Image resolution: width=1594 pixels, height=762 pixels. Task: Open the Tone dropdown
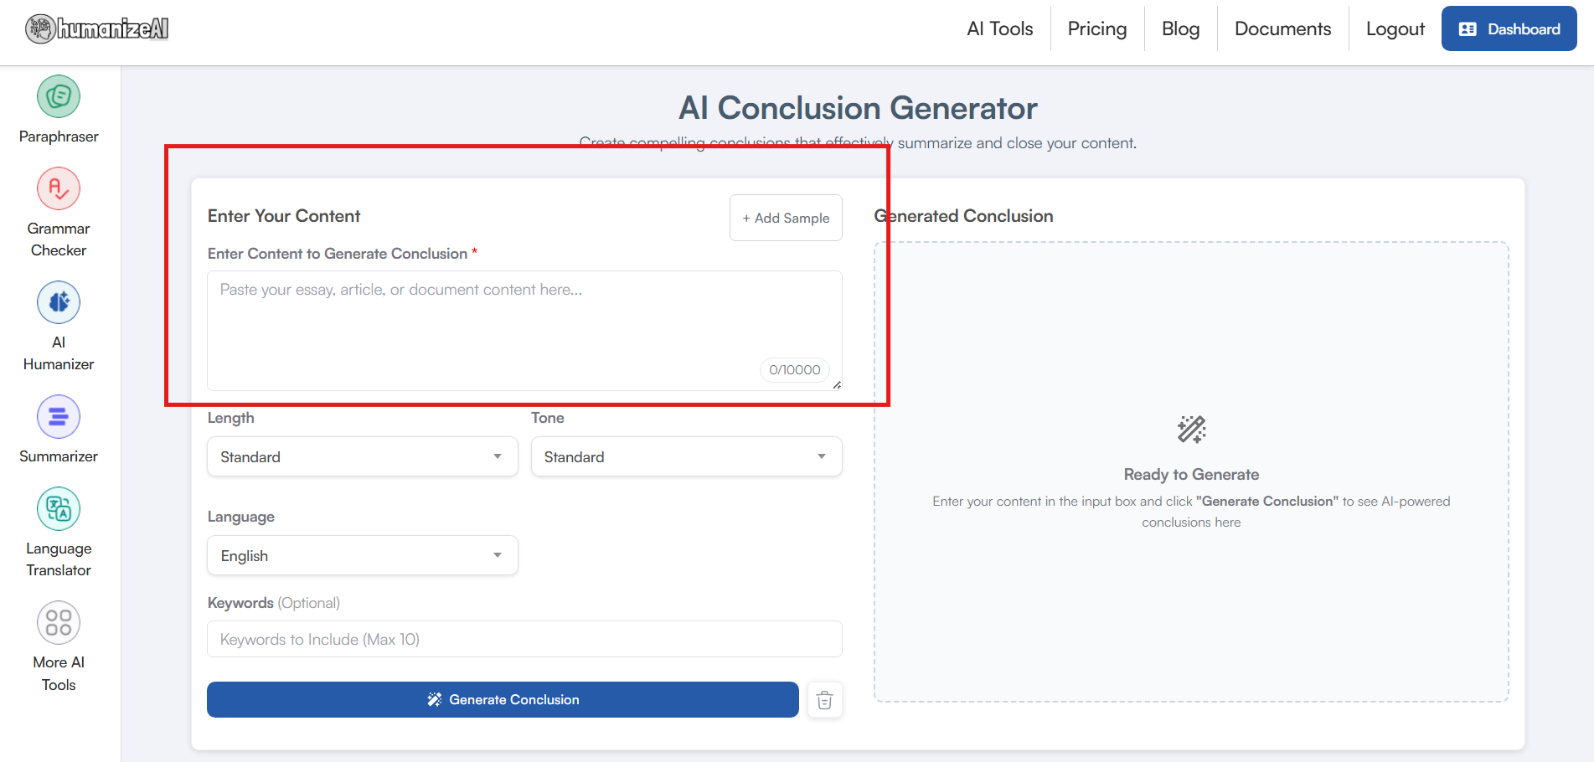tap(686, 457)
